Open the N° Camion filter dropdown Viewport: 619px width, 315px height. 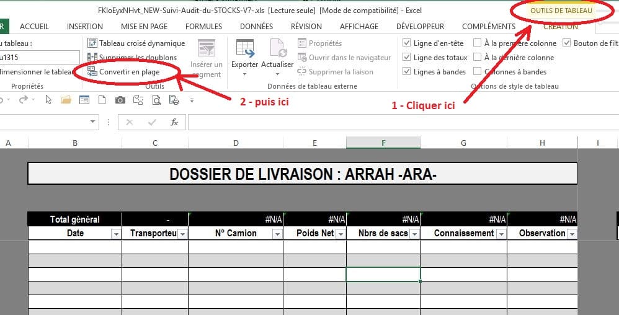(x=277, y=234)
